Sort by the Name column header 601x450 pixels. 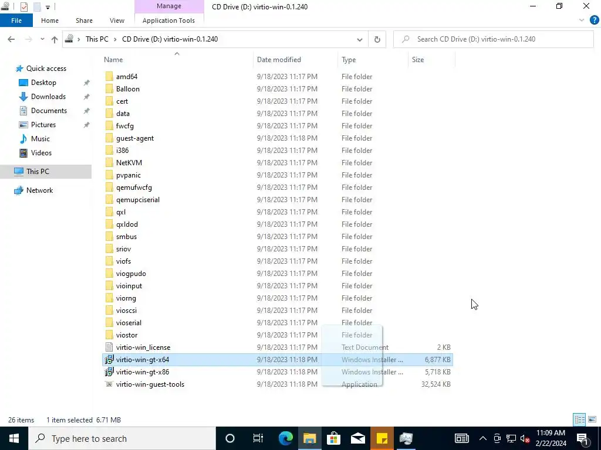pyautogui.click(x=113, y=60)
